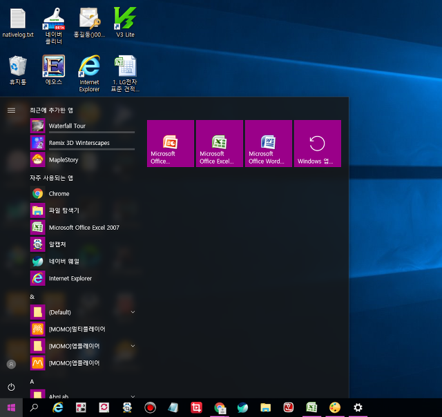This screenshot has width=442, height=417.
Task: Expand the Start menu hamburger button
Action: [11, 110]
